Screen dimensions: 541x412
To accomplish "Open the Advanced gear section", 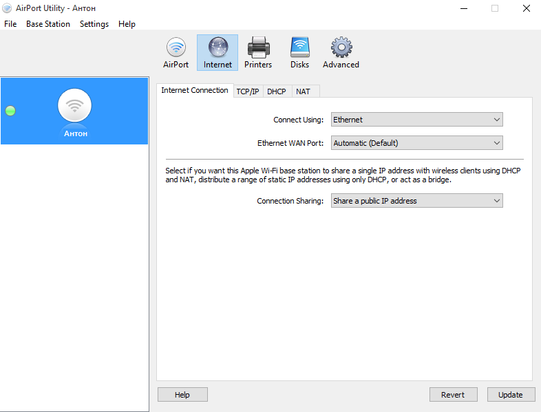I will click(341, 53).
